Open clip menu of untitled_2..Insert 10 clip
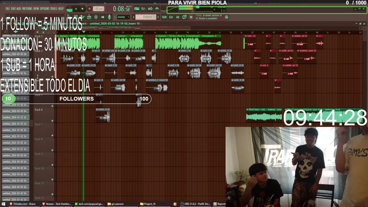Image resolution: width=368 pixels, height=207 pixels. click(147, 80)
